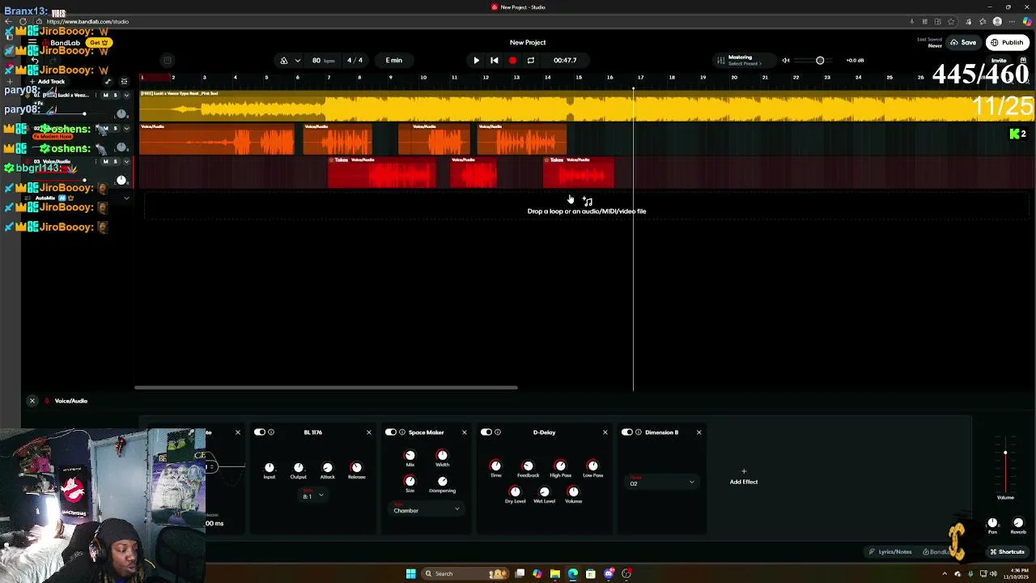Open the Windows Start menu
The image size is (1036, 583).
tap(410, 573)
